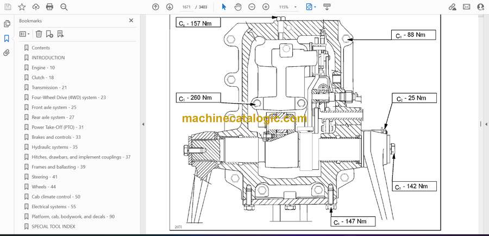
Task: Toggle the bookmarks panel icon
Action: (7, 39)
